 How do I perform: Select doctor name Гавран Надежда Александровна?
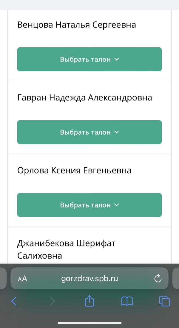(84, 98)
